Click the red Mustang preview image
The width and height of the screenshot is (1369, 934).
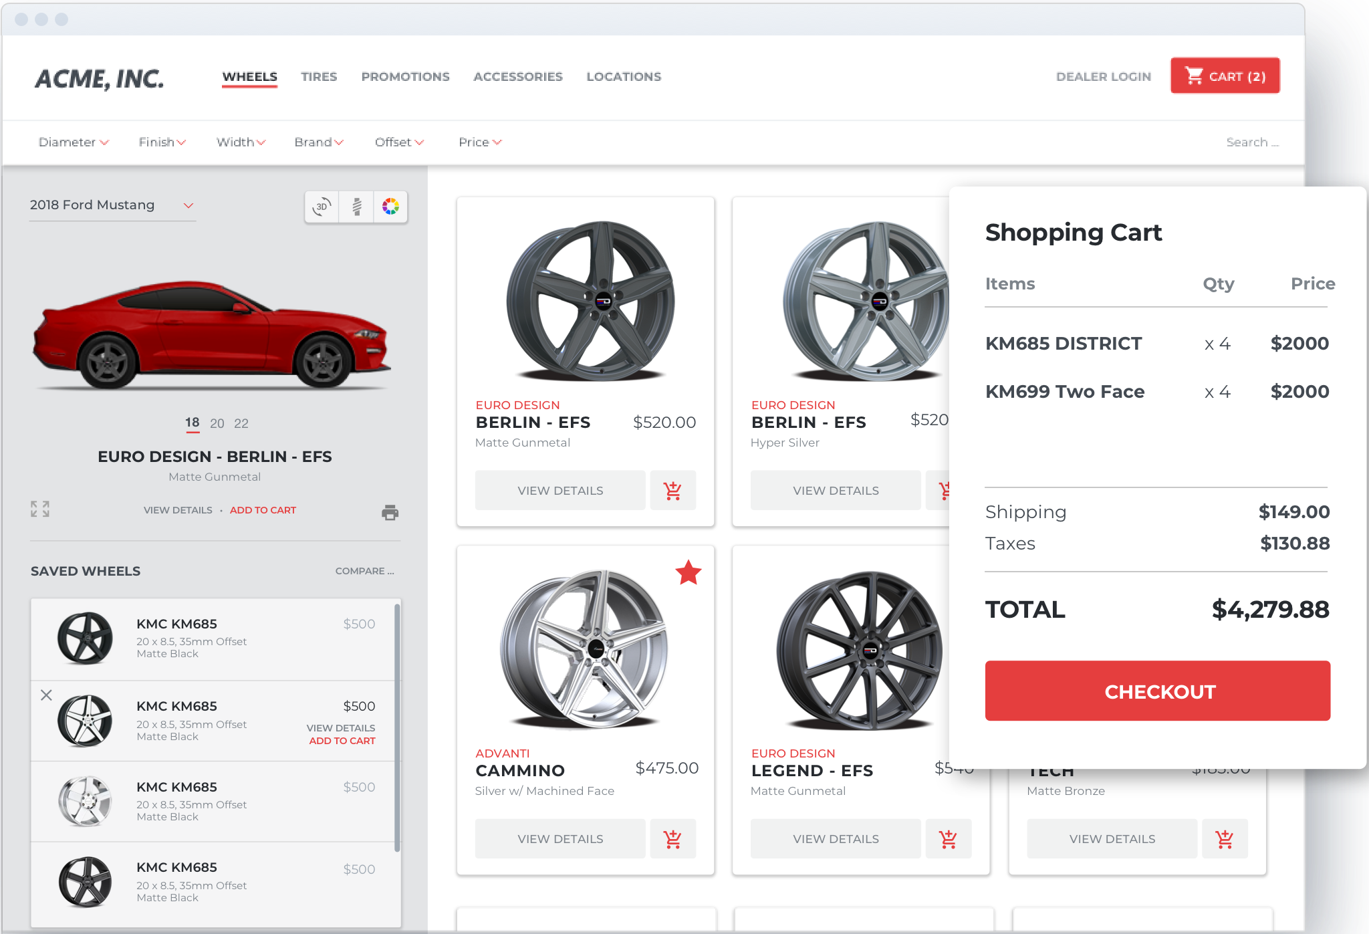(x=212, y=334)
